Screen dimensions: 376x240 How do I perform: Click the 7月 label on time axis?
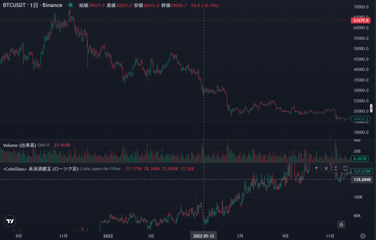click(x=240, y=236)
